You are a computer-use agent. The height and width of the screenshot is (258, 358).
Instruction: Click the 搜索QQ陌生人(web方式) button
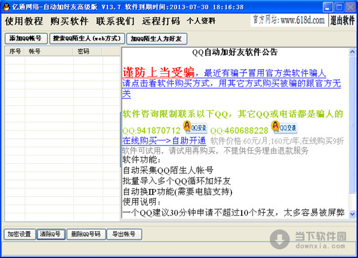pyautogui.click(x=87, y=38)
